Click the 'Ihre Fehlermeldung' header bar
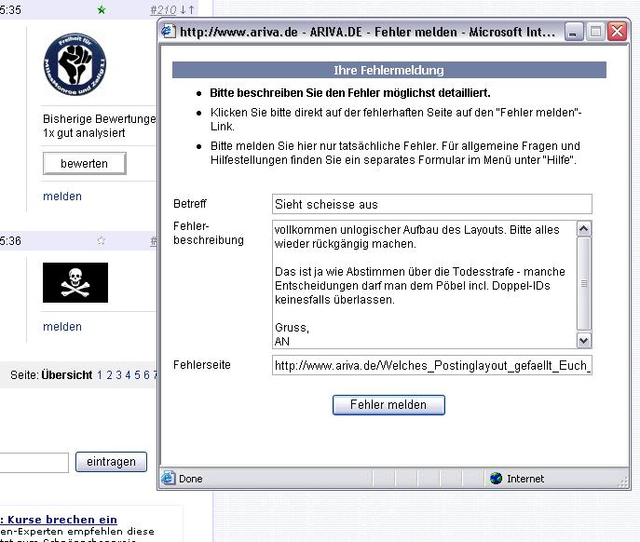The height and width of the screenshot is (542, 640). coord(389,70)
